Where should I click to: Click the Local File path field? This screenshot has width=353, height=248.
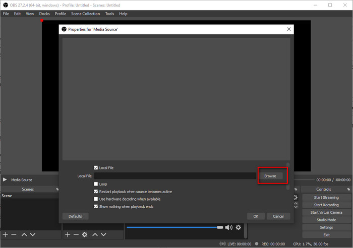pos(175,176)
